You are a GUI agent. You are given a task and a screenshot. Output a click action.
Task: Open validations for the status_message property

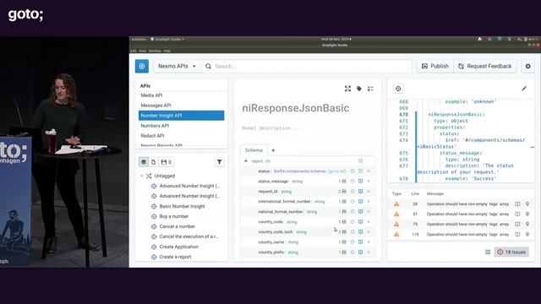click(342, 182)
